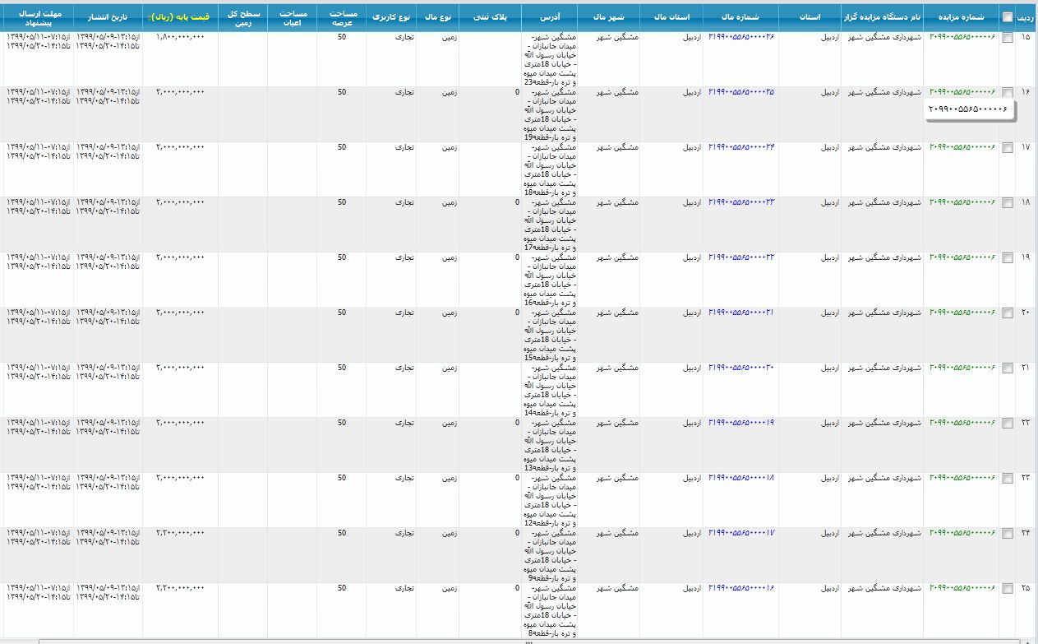Enable the checkbox for row ۱۷
This screenshot has height=644, width=1038.
click(1008, 148)
